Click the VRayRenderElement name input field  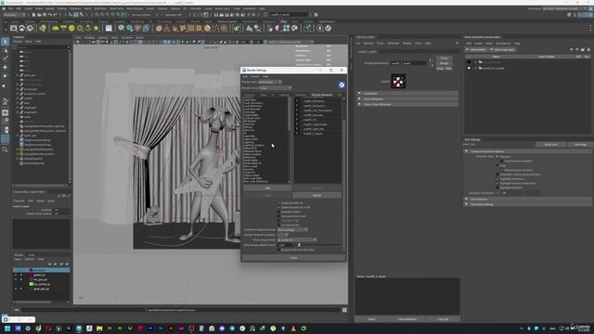[x=408, y=63]
